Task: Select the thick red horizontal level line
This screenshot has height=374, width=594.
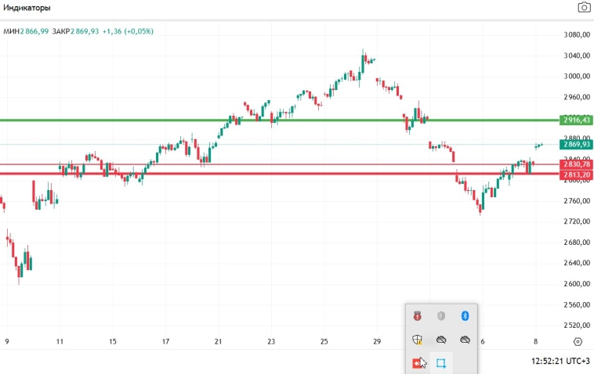Action: coord(235,174)
